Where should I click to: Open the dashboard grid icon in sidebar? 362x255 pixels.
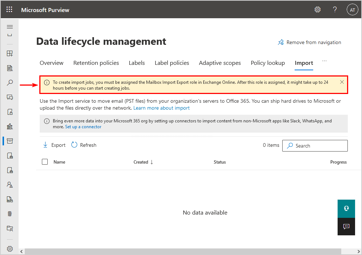[10, 54]
